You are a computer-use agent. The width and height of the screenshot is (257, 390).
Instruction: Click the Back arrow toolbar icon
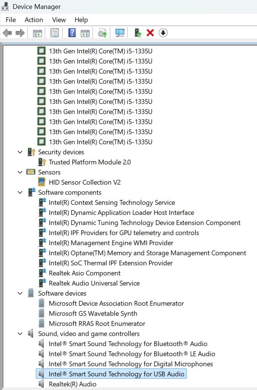(x=7, y=33)
